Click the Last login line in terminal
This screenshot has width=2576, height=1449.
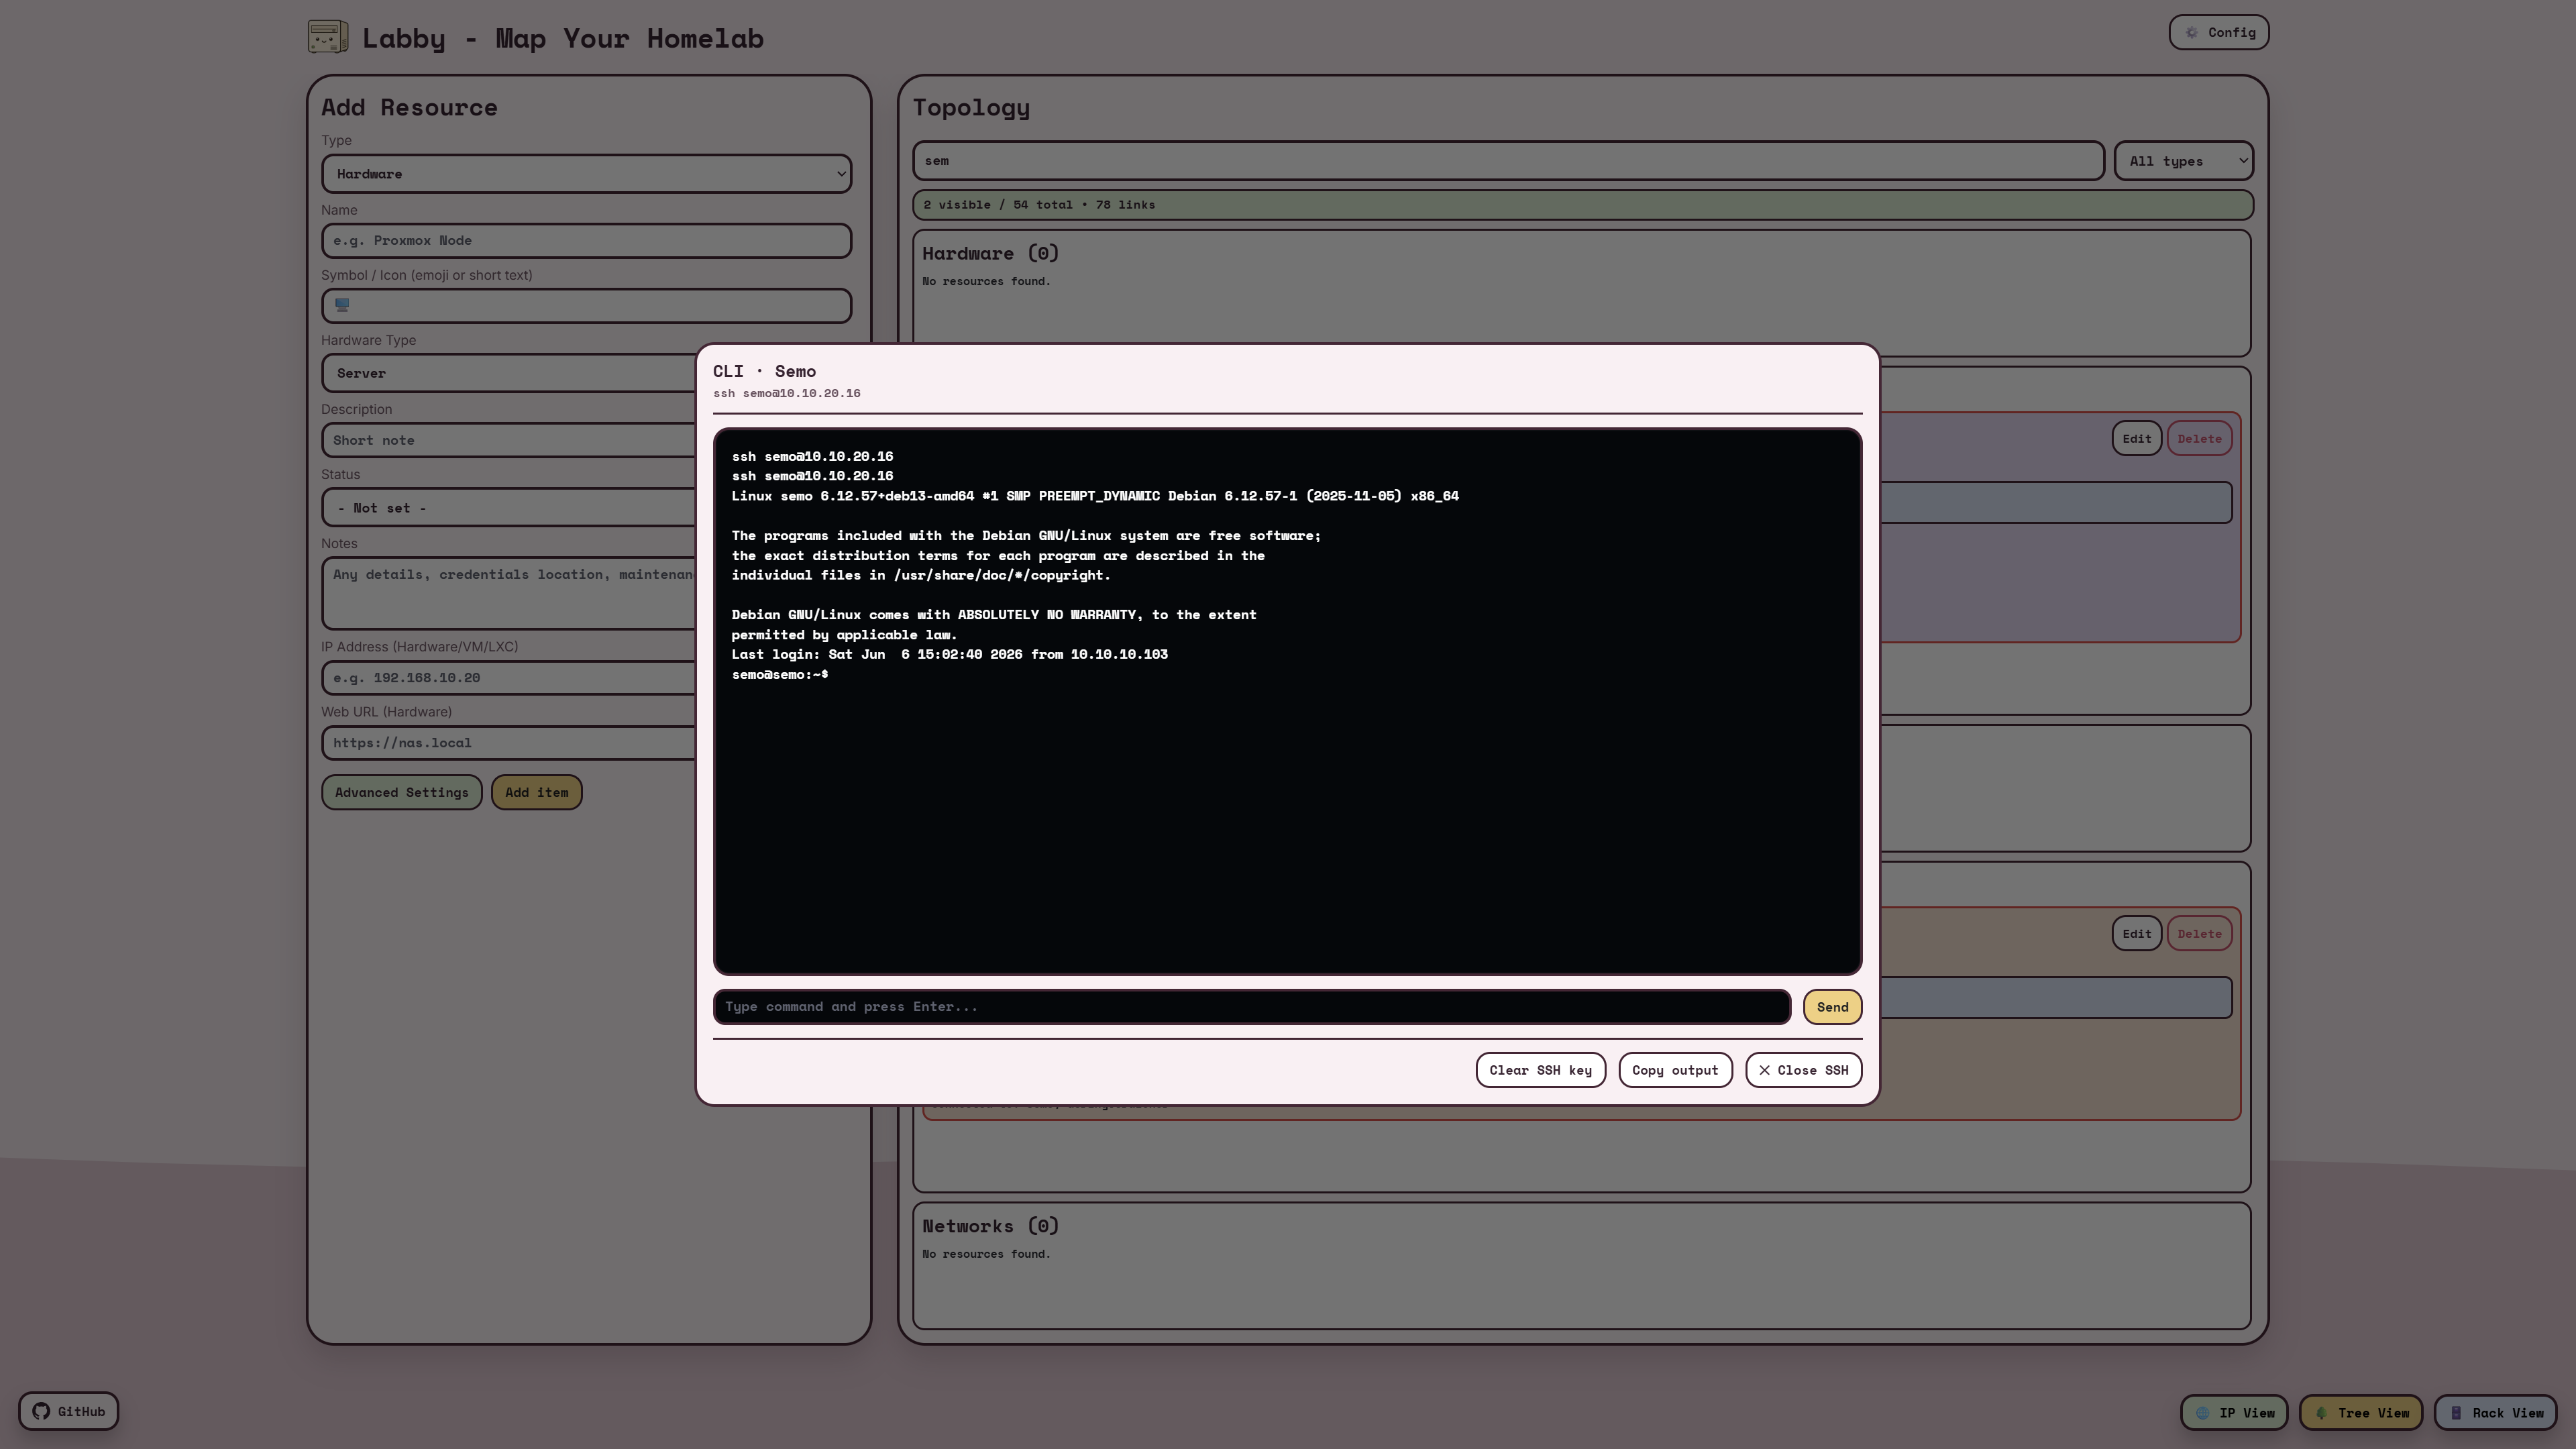click(949, 654)
